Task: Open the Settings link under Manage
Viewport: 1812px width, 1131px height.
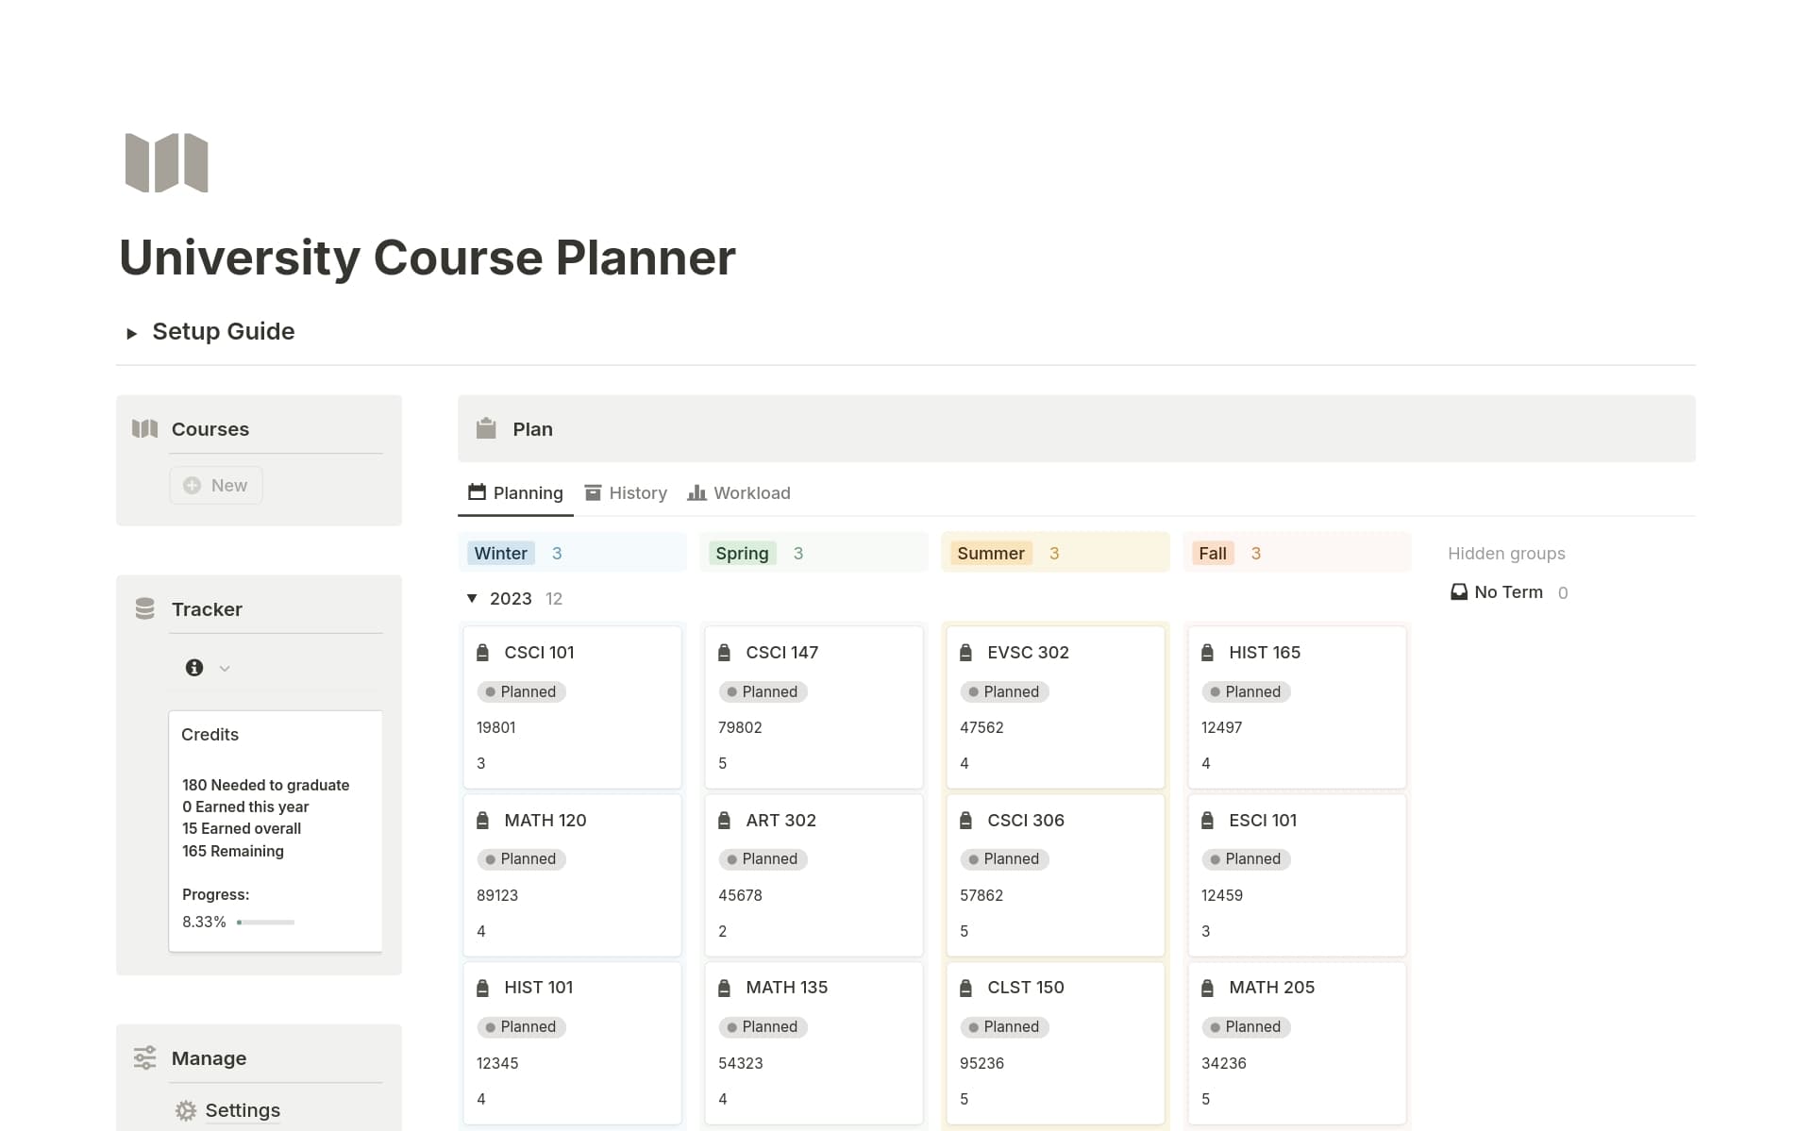Action: point(243,1110)
